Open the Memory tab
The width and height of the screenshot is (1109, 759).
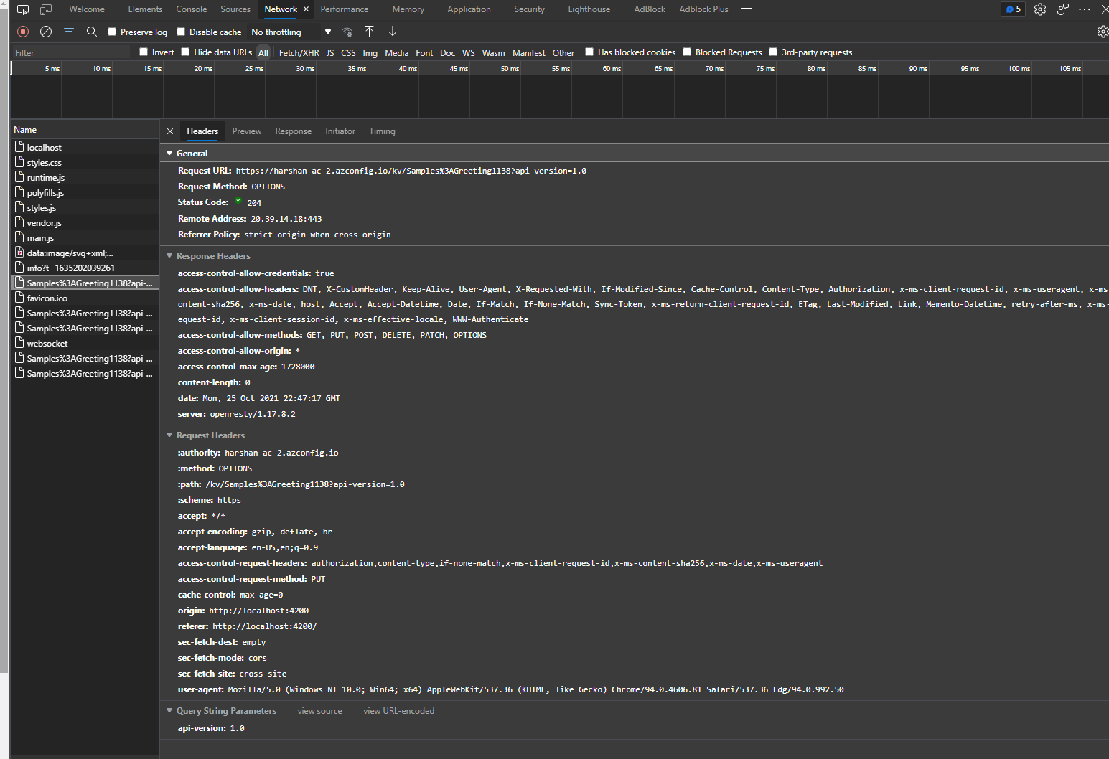[x=408, y=9]
